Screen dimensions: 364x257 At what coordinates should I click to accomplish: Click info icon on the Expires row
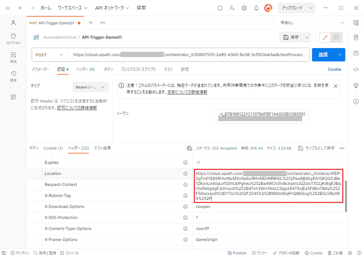pyautogui.click(x=185, y=163)
